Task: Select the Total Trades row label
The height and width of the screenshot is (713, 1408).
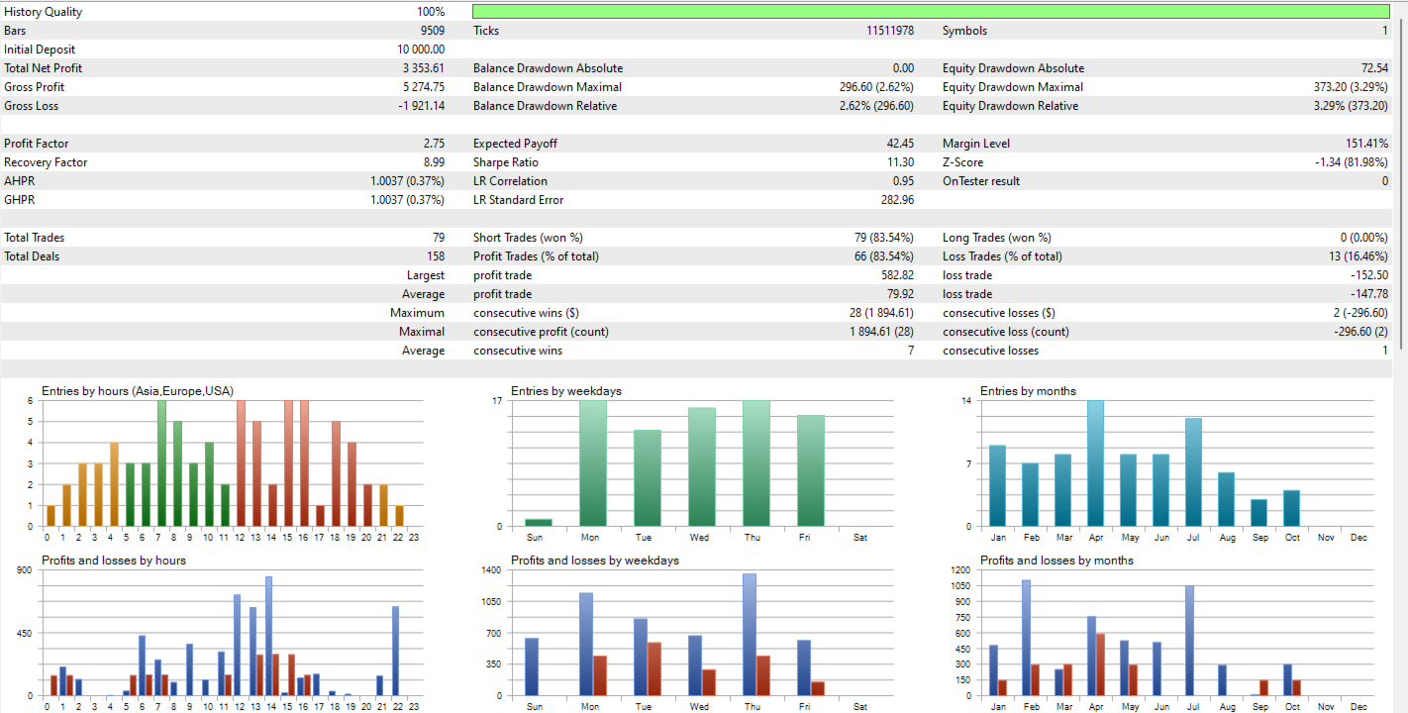Action: (32, 238)
